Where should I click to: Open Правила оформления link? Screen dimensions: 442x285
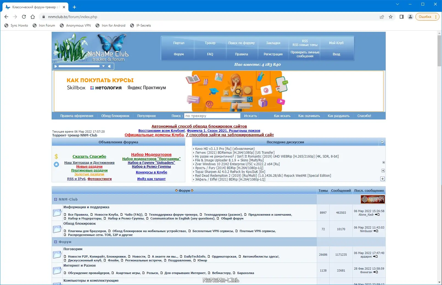77,116
